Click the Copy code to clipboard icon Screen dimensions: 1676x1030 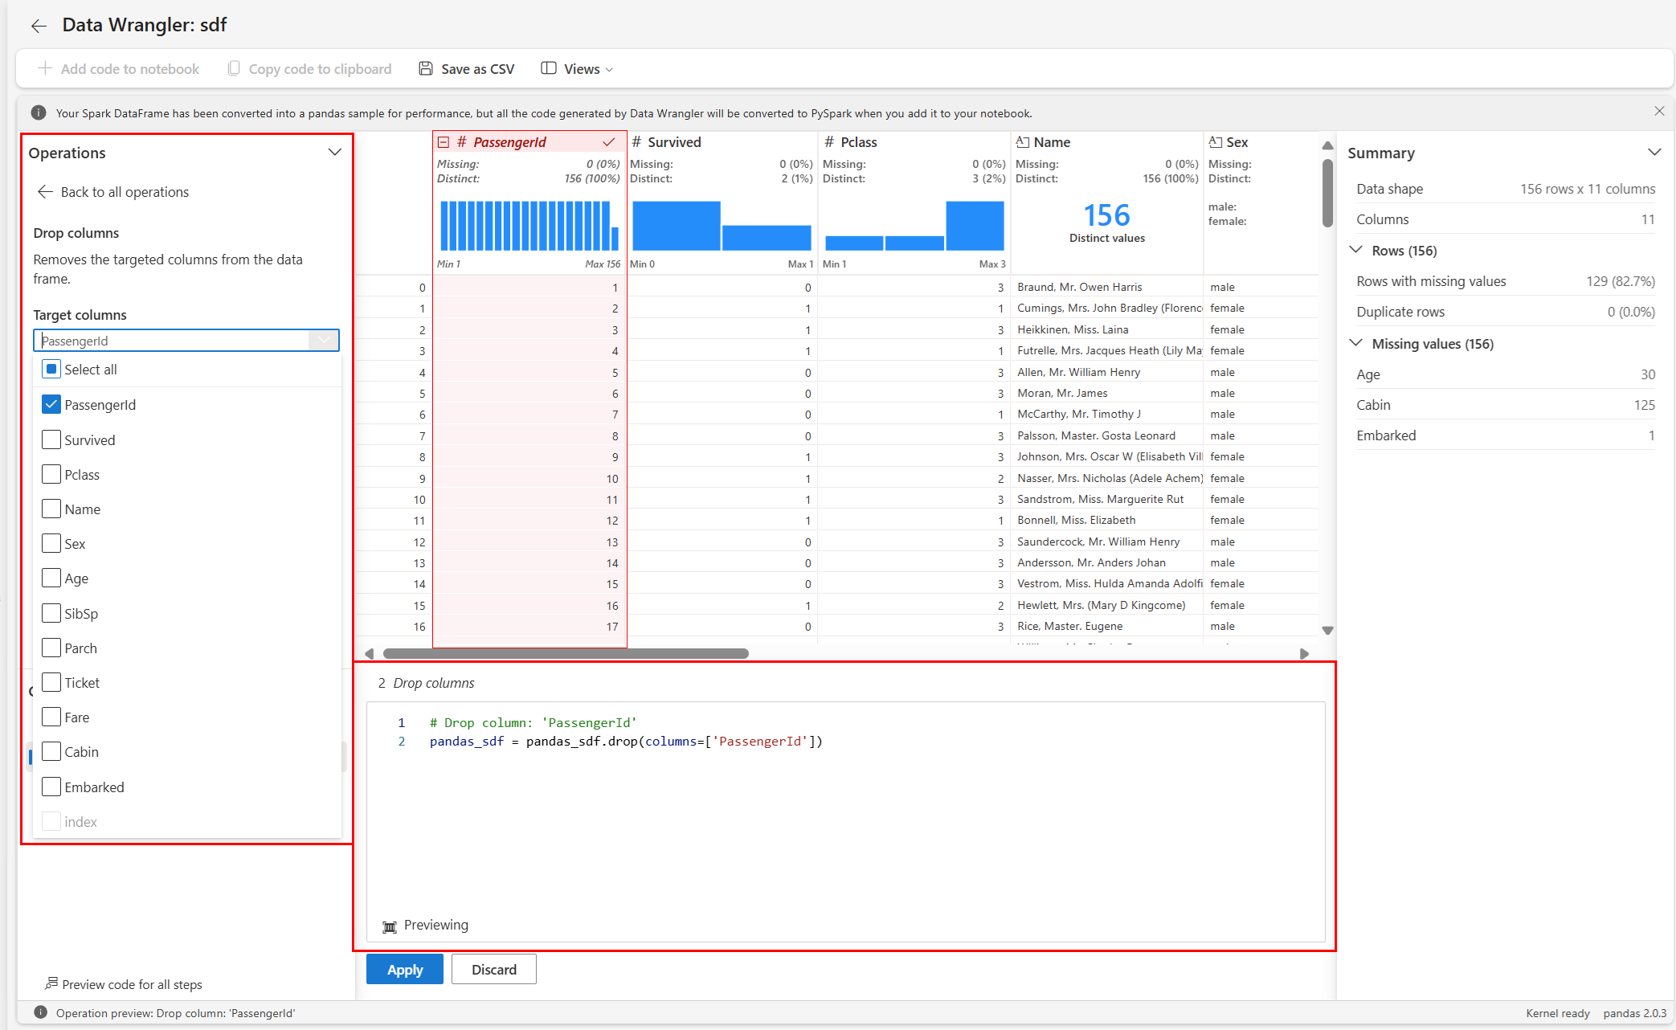tap(234, 68)
